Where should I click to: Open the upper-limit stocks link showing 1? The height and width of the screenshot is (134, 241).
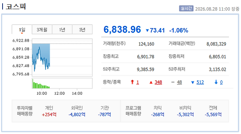[x=138, y=82]
